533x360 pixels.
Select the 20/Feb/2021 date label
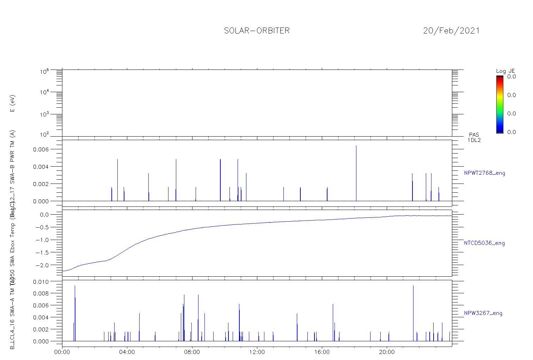coord(451,31)
